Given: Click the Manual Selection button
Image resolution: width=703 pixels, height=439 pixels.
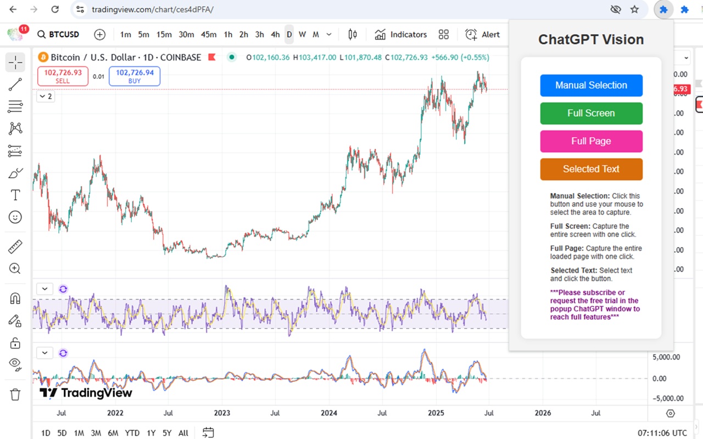Looking at the screenshot, I should coord(591,85).
